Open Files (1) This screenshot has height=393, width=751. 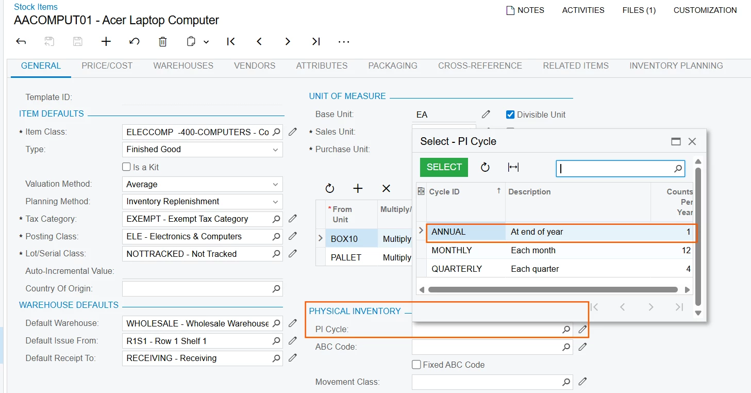pos(639,10)
